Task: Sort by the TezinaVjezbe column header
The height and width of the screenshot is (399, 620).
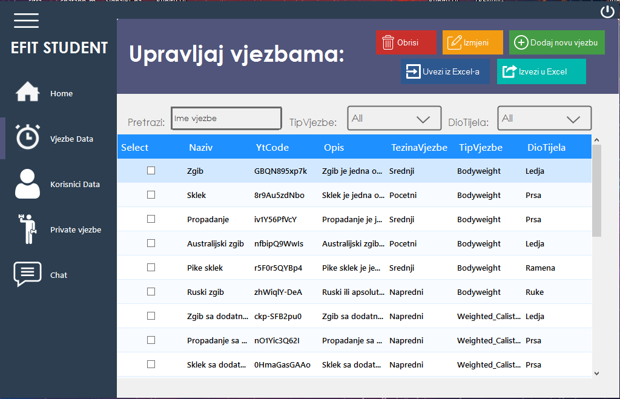Action: [x=419, y=148]
